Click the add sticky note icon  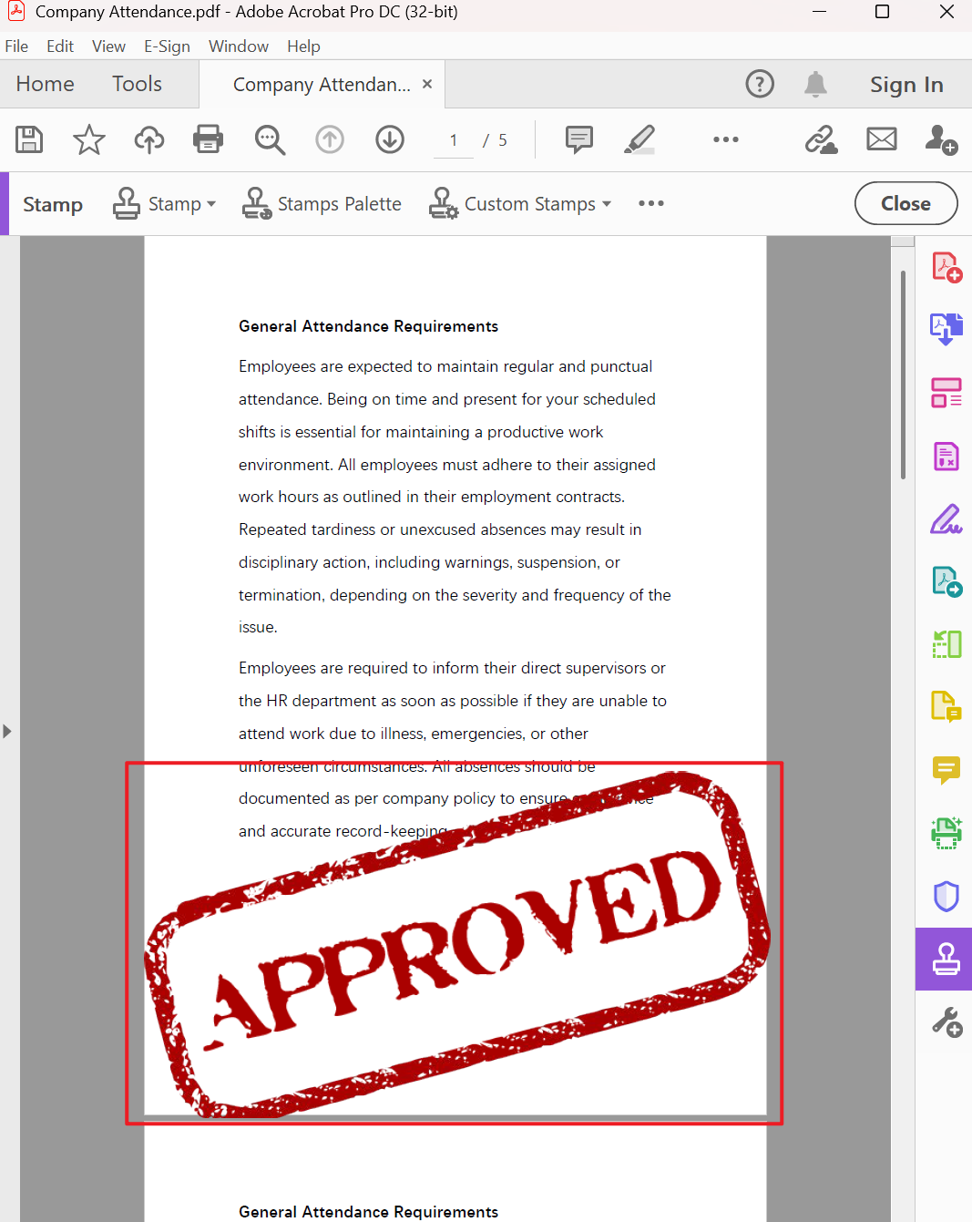pos(579,139)
